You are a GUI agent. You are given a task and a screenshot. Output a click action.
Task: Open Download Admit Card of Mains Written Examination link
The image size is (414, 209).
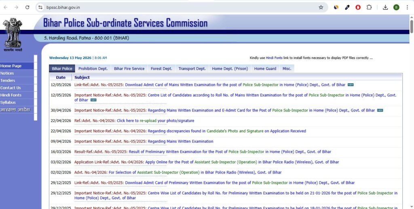[235, 85]
